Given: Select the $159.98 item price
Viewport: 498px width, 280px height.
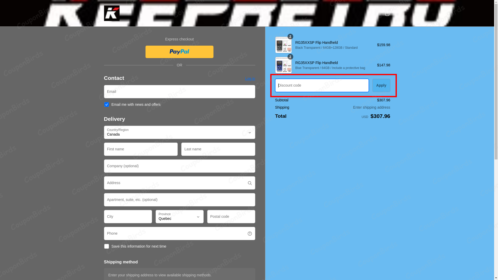Looking at the screenshot, I should click(x=383, y=45).
